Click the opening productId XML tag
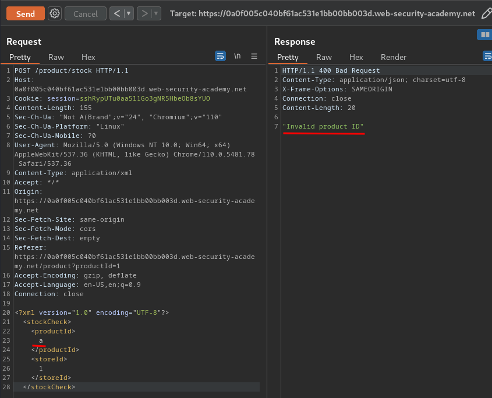 (x=53, y=331)
